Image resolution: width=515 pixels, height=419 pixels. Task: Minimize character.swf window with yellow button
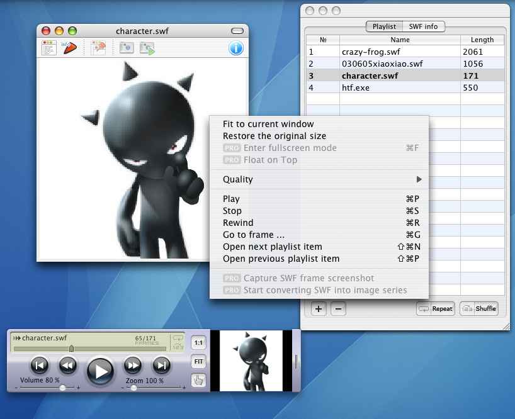(59, 31)
